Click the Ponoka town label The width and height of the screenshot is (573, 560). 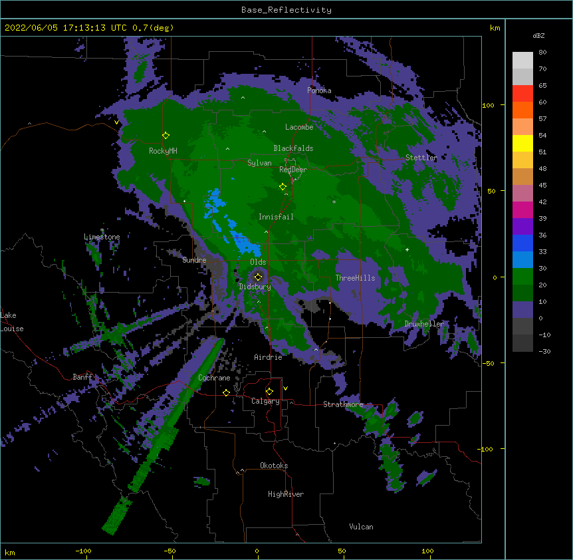click(x=319, y=90)
